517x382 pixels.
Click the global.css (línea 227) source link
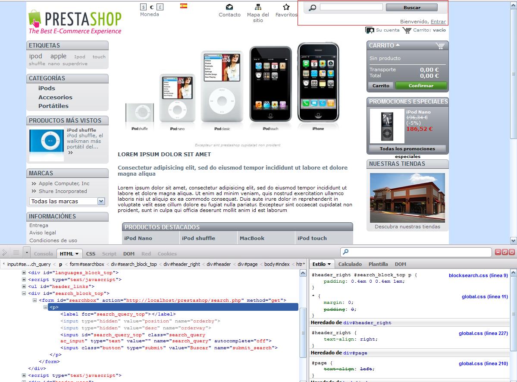click(483, 334)
